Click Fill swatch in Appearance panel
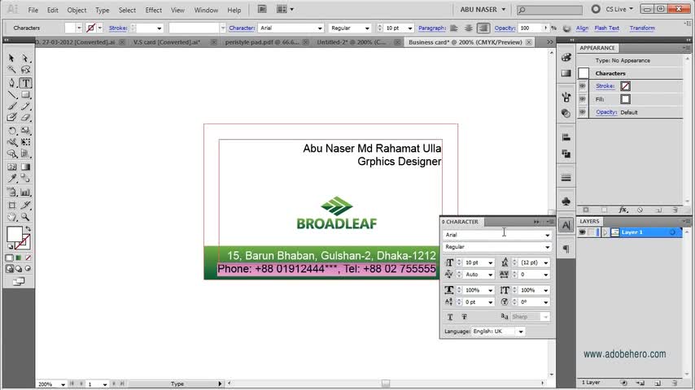Viewport: 695px width, 390px height. coord(625,99)
